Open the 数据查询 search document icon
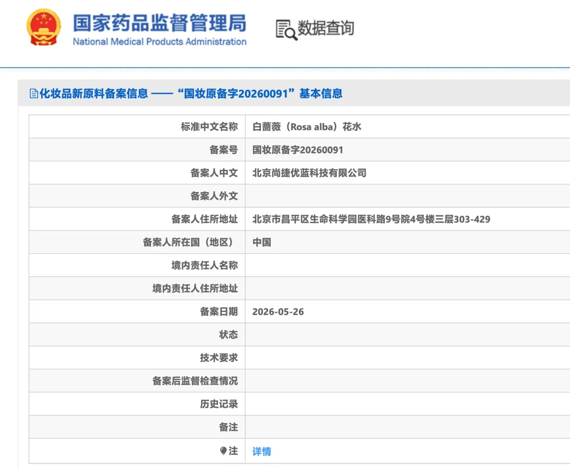Screen dimensions: 570x469 287,30
